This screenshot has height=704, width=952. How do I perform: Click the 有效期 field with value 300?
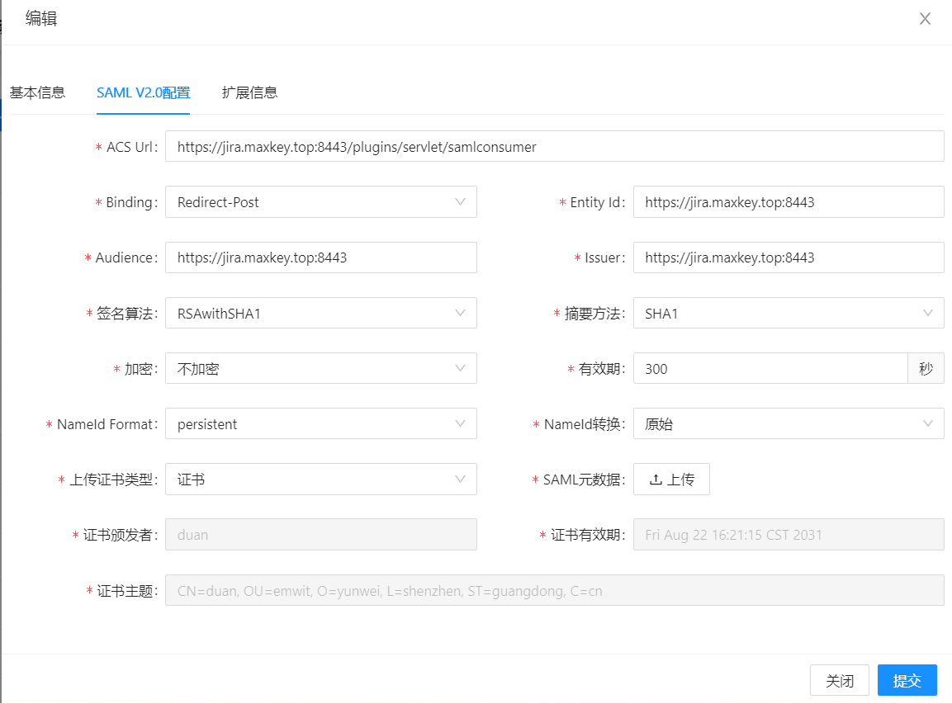tap(770, 368)
